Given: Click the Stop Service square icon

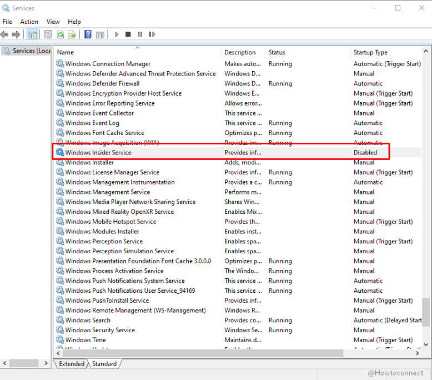Looking at the screenshot, I should (x=128, y=34).
